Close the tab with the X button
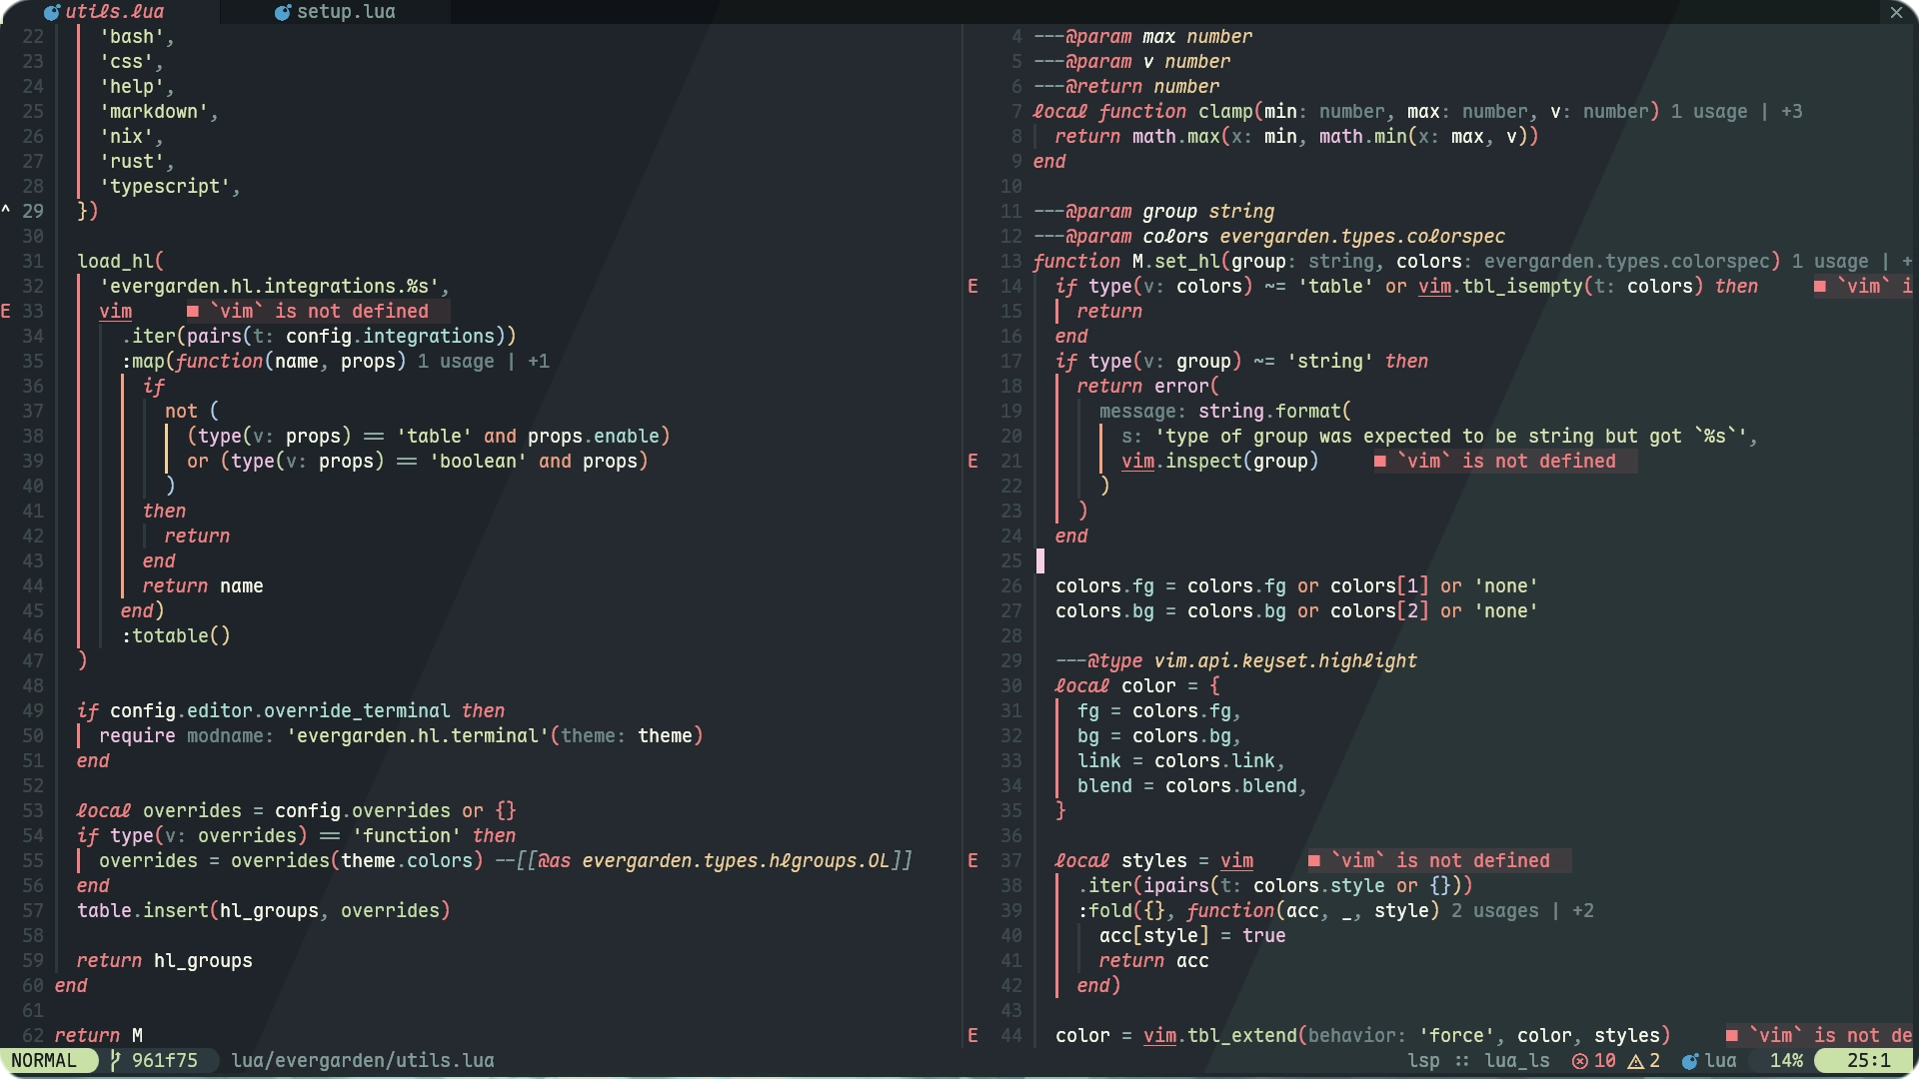The image size is (1919, 1079). click(x=1896, y=12)
